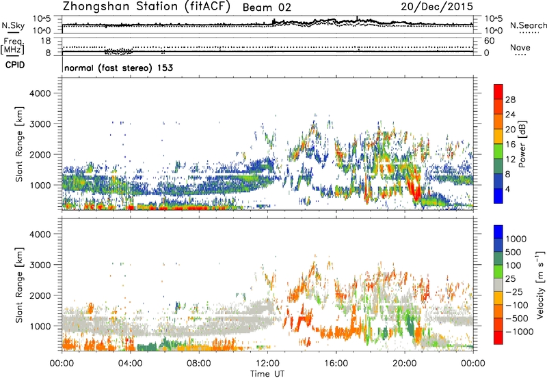This screenshot has height=378, width=547.
Task: Click the '16:00' time tick label
Action: 336,364
